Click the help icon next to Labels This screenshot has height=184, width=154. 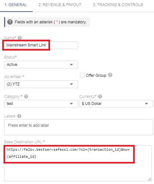tap(19, 116)
